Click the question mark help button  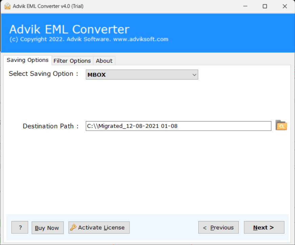tap(20, 227)
